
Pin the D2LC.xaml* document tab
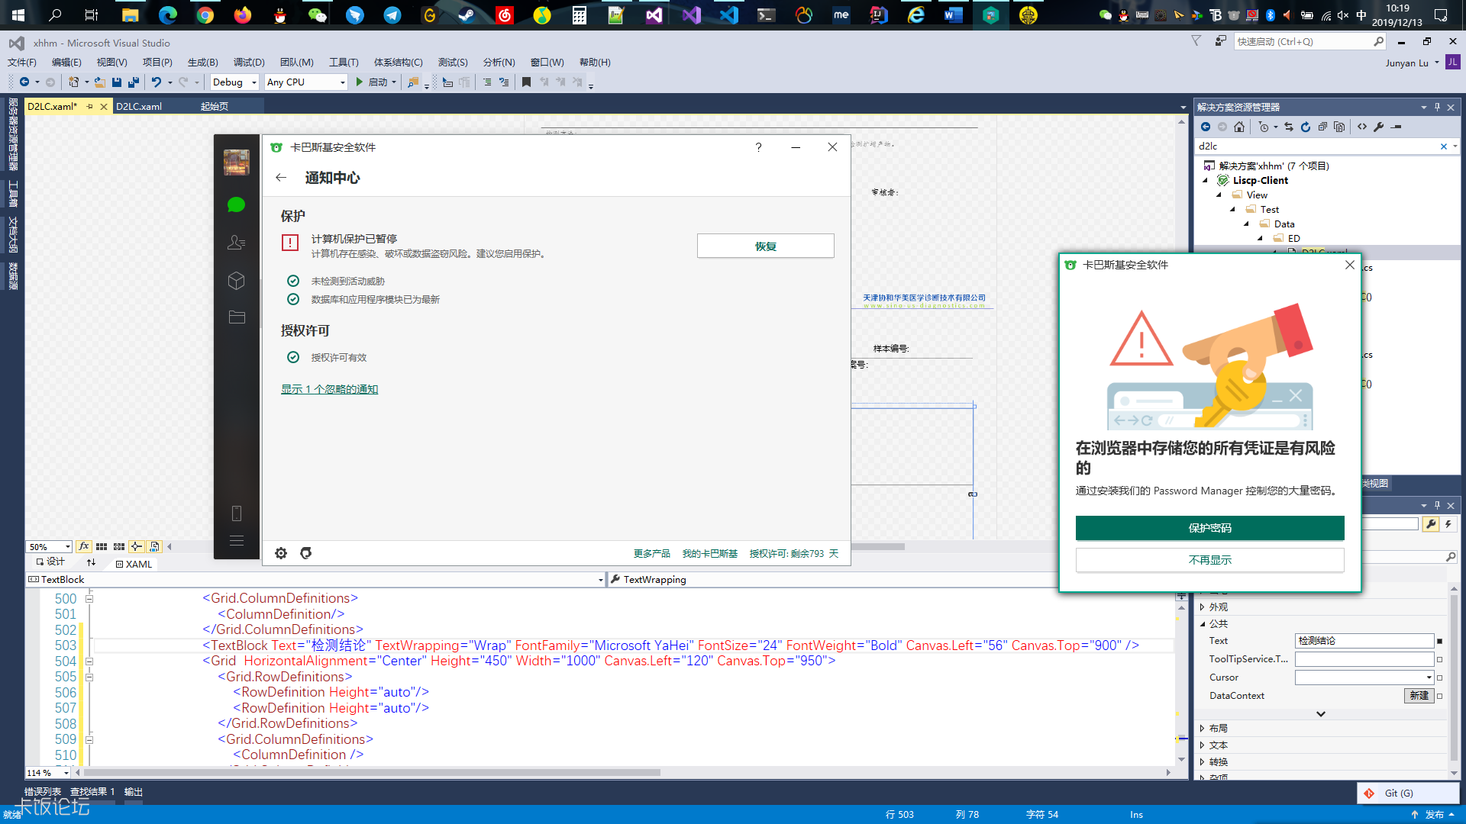pyautogui.click(x=90, y=107)
